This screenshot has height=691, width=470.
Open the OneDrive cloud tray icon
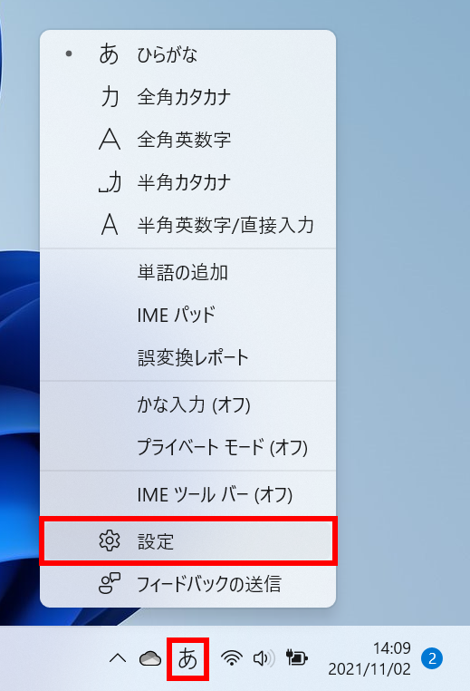tap(150, 659)
